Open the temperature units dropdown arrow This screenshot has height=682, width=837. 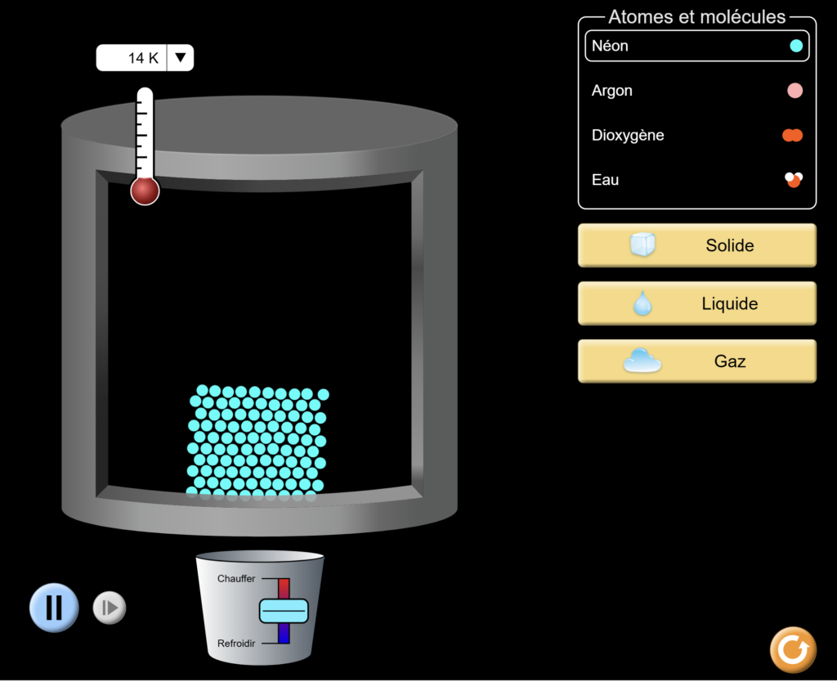[181, 58]
